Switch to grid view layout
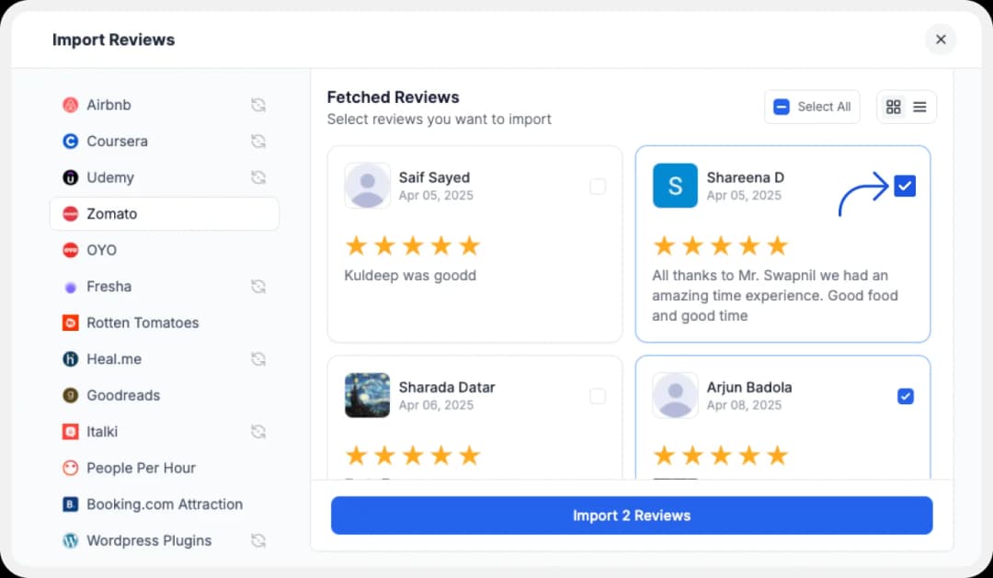 (x=893, y=107)
